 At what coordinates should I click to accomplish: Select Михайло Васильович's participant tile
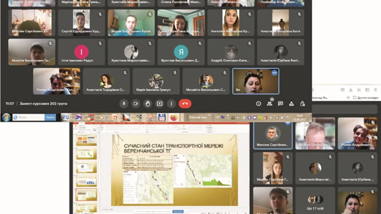(206, 81)
